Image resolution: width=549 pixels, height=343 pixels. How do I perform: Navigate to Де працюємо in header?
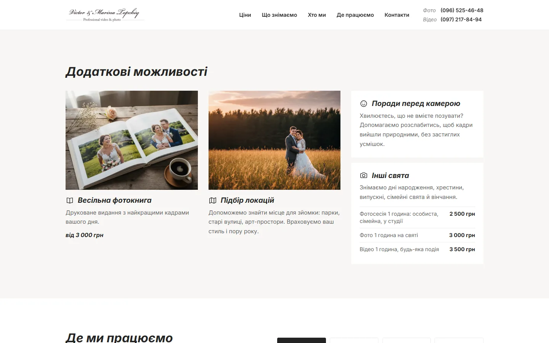click(x=355, y=15)
